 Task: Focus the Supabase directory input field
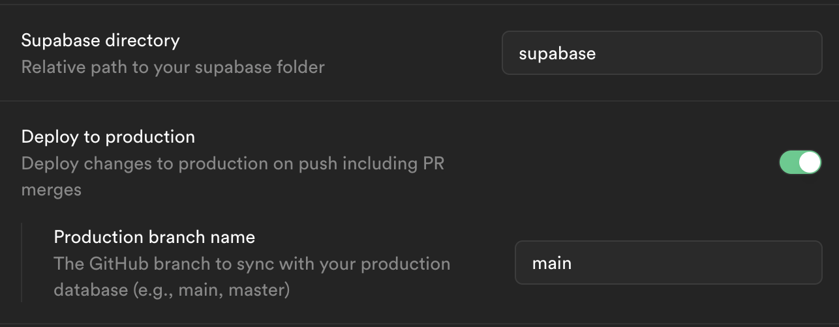[662, 53]
